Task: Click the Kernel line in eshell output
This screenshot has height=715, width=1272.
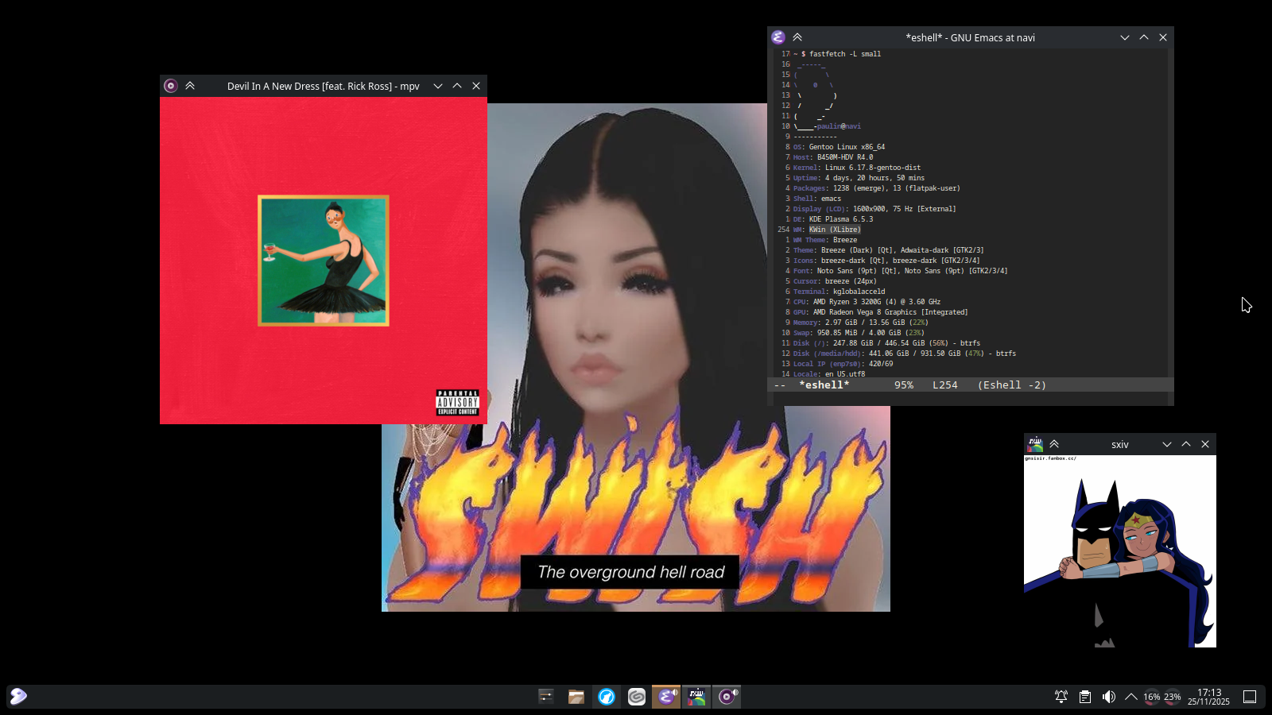Action: (x=856, y=168)
